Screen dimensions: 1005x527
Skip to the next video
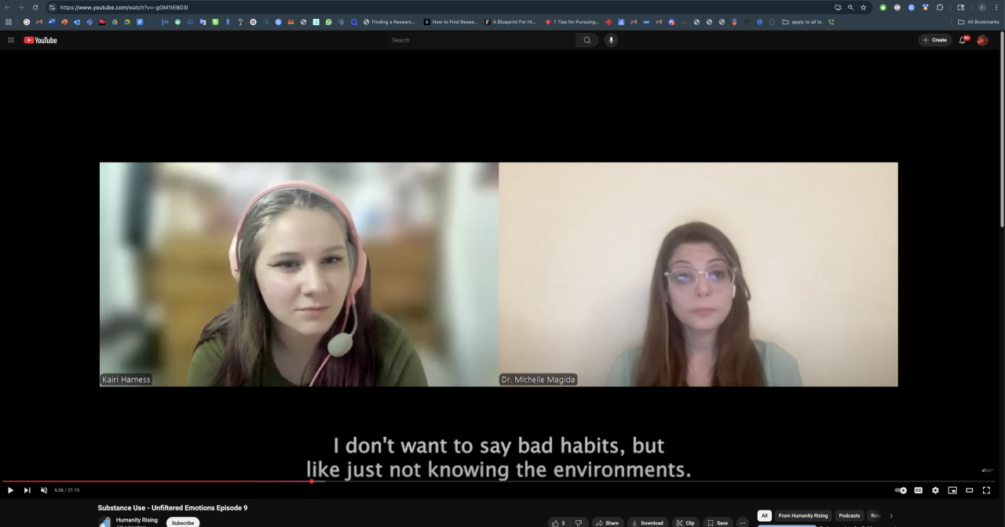(27, 490)
